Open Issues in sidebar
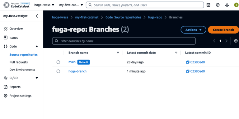This screenshot has width=239, height=119. pyautogui.click(x=14, y=37)
